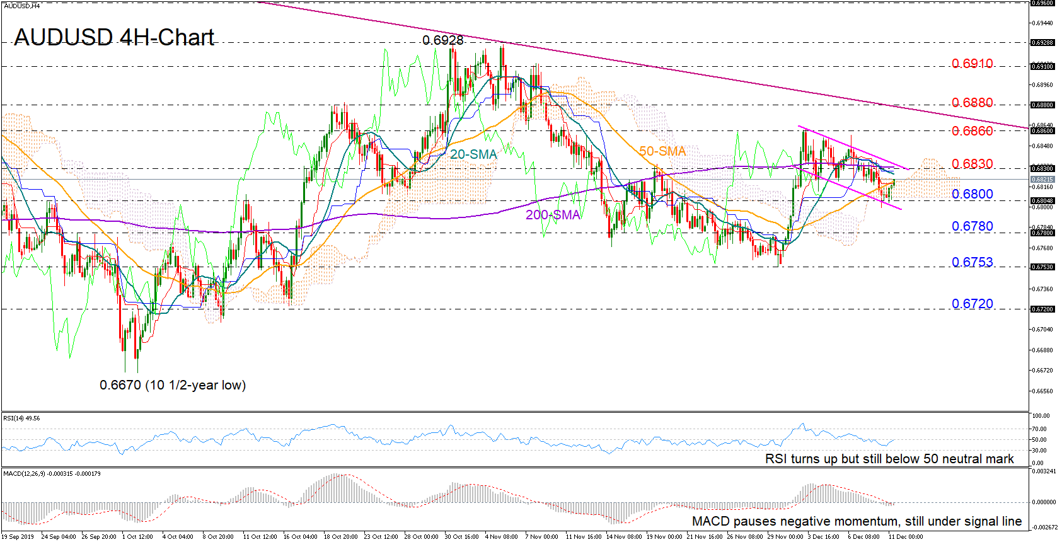Click the MACD -0.002672 scale value
The width and height of the screenshot is (1062, 542).
(1044, 527)
